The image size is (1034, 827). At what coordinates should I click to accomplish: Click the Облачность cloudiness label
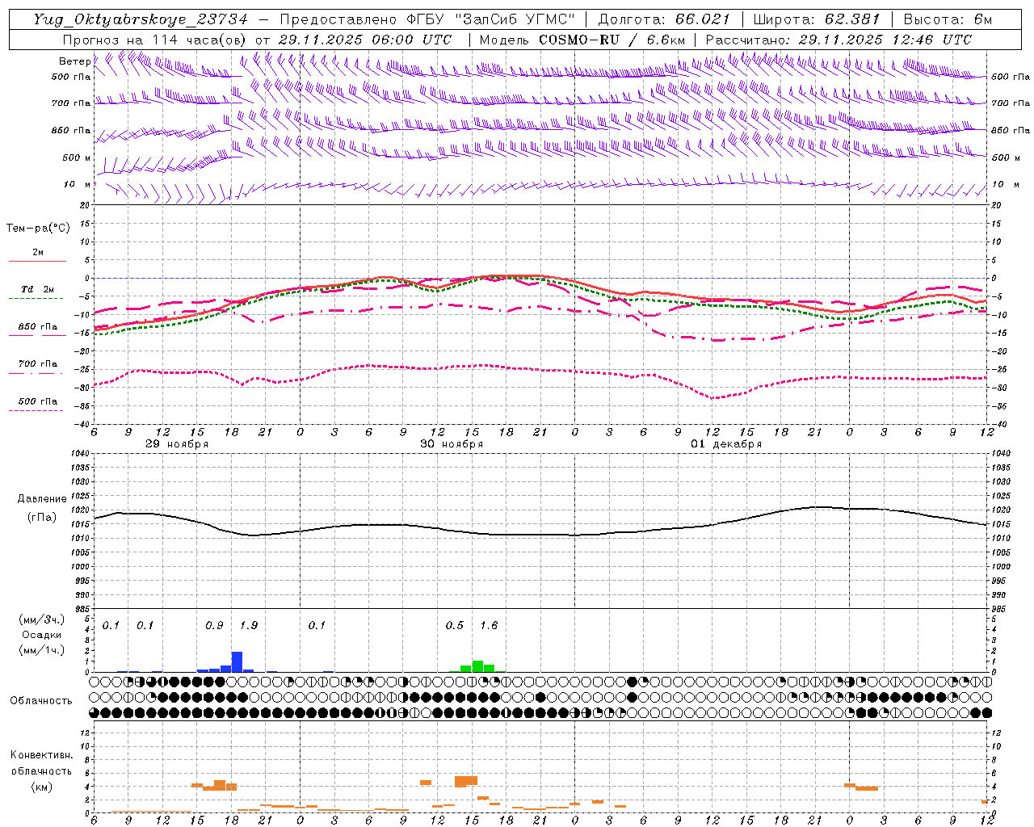pyautogui.click(x=42, y=701)
